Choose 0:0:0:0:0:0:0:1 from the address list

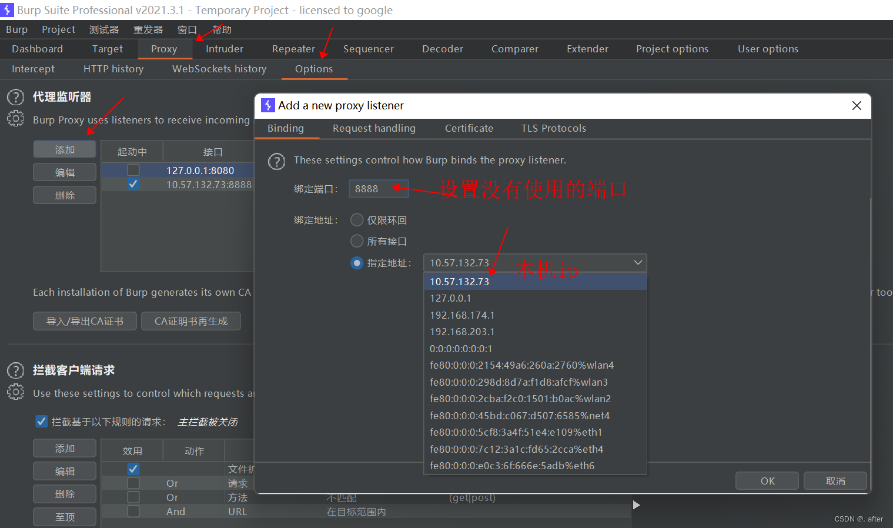[x=535, y=349]
